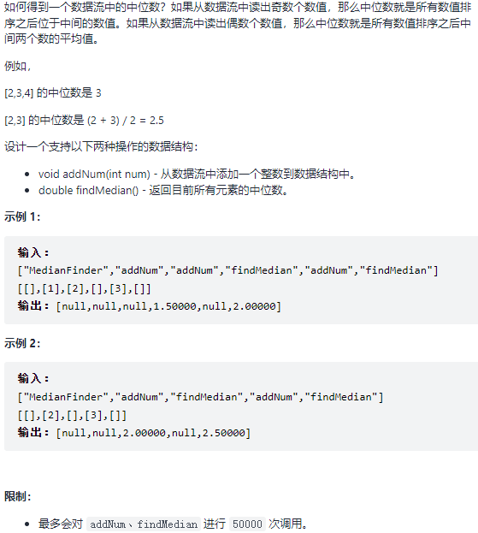This screenshot has height=533, width=478.
Task: Click the '输出:' label in example 2
Action: tap(33, 432)
